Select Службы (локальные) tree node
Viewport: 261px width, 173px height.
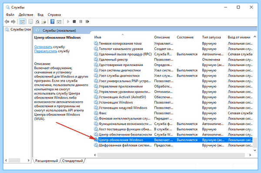[x=18, y=30]
